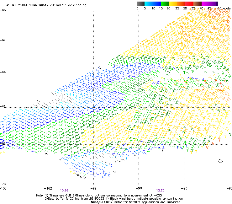
Task: Click the latitude label -70
Action: [x=3, y=184]
